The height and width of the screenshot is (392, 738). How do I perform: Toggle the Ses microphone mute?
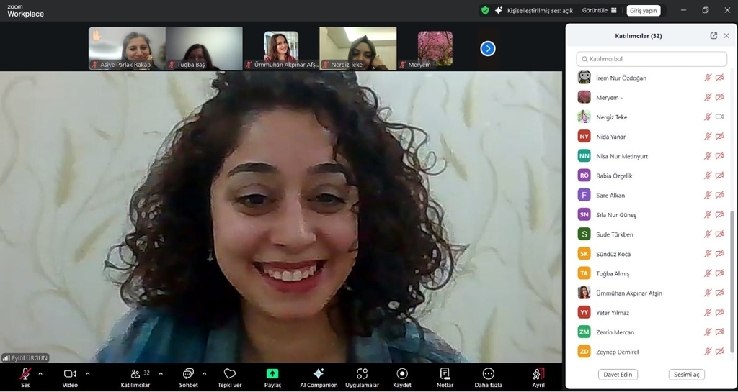tap(25, 374)
